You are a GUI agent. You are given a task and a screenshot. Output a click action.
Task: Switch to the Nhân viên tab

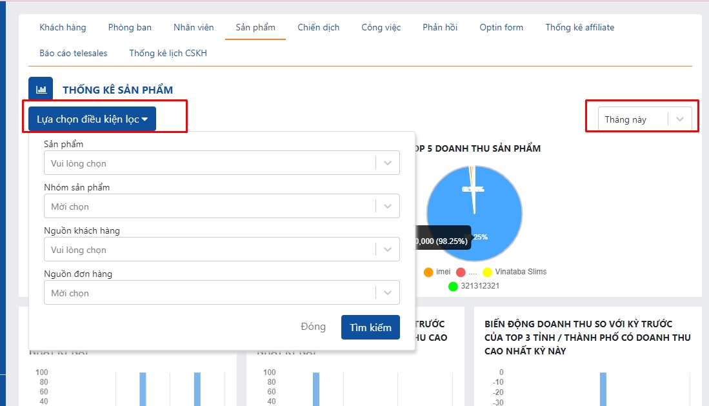tap(194, 27)
